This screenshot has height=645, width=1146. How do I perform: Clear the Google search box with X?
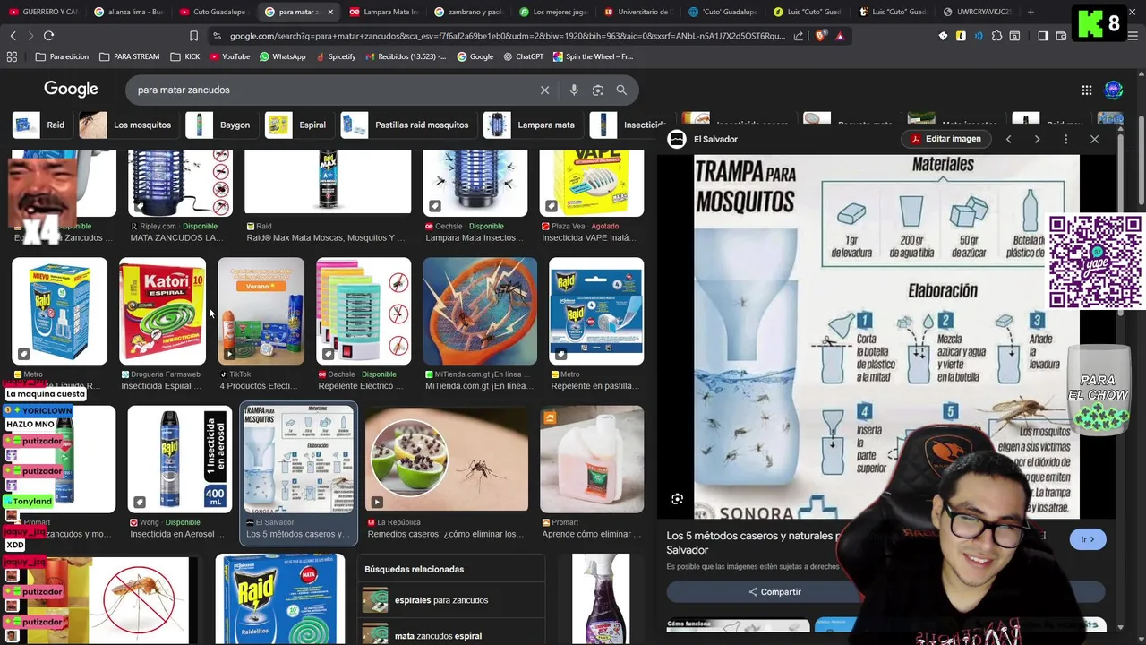tap(544, 90)
